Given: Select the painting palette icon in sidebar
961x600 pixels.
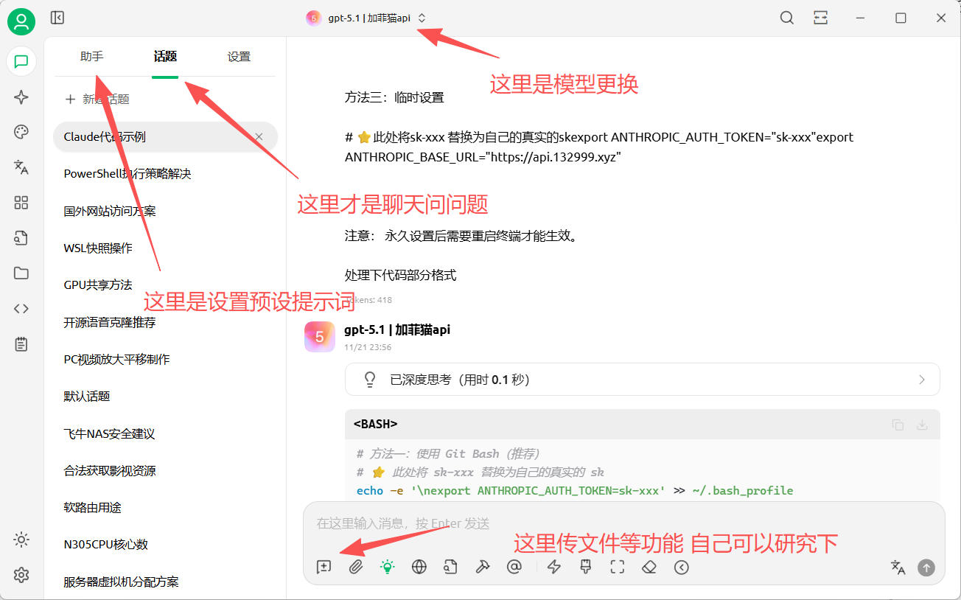Looking at the screenshot, I should click(21, 132).
